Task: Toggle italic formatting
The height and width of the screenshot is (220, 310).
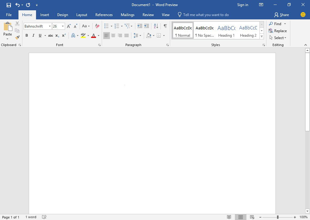Action: click(33, 35)
